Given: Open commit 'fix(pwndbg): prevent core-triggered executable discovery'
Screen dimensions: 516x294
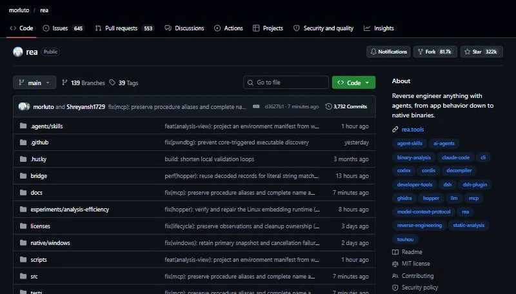Looking at the screenshot, I should point(237,142).
